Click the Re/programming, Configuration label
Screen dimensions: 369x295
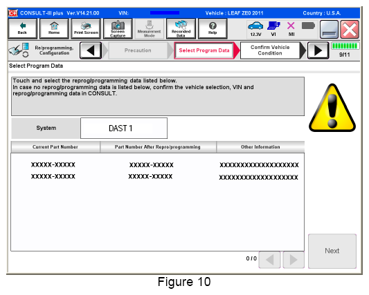[55, 50]
